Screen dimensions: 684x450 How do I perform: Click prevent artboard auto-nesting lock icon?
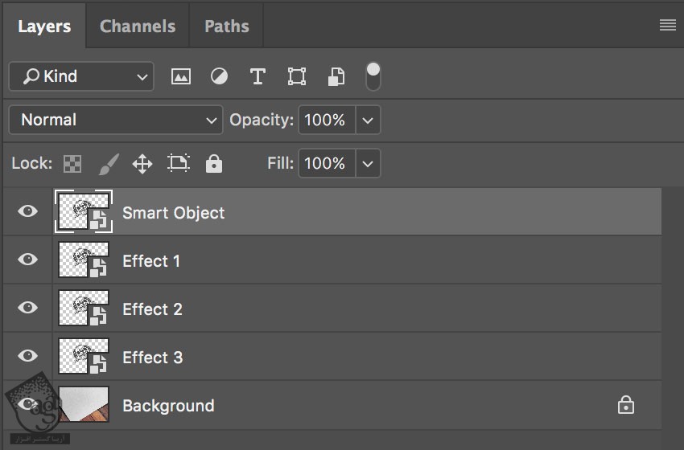click(178, 164)
